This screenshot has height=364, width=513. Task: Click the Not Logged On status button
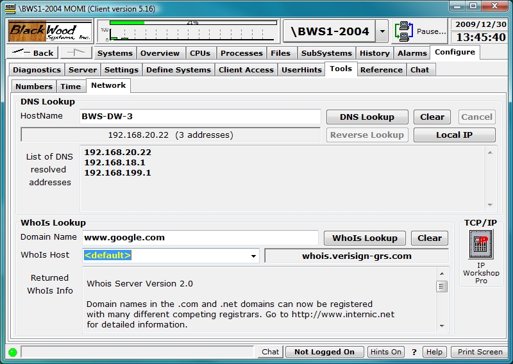pos(324,352)
